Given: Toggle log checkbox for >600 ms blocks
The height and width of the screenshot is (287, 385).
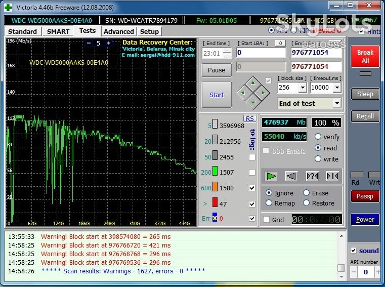Looking at the screenshot, I should point(252,204).
